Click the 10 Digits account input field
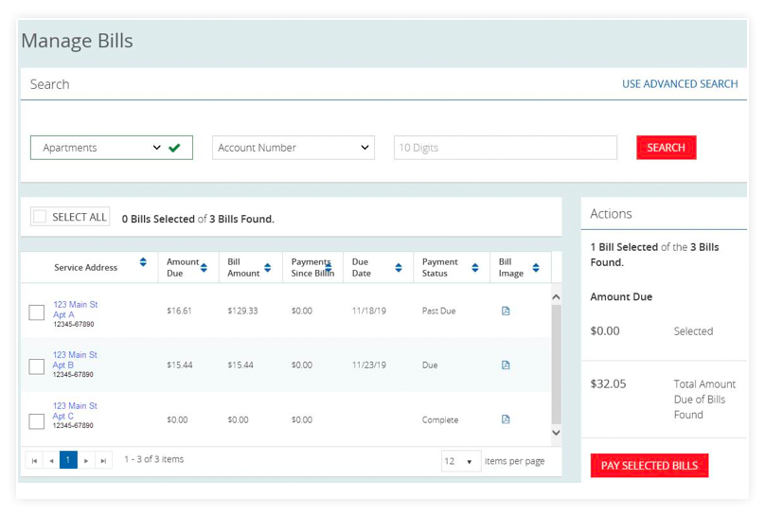765x517 pixels. click(505, 148)
